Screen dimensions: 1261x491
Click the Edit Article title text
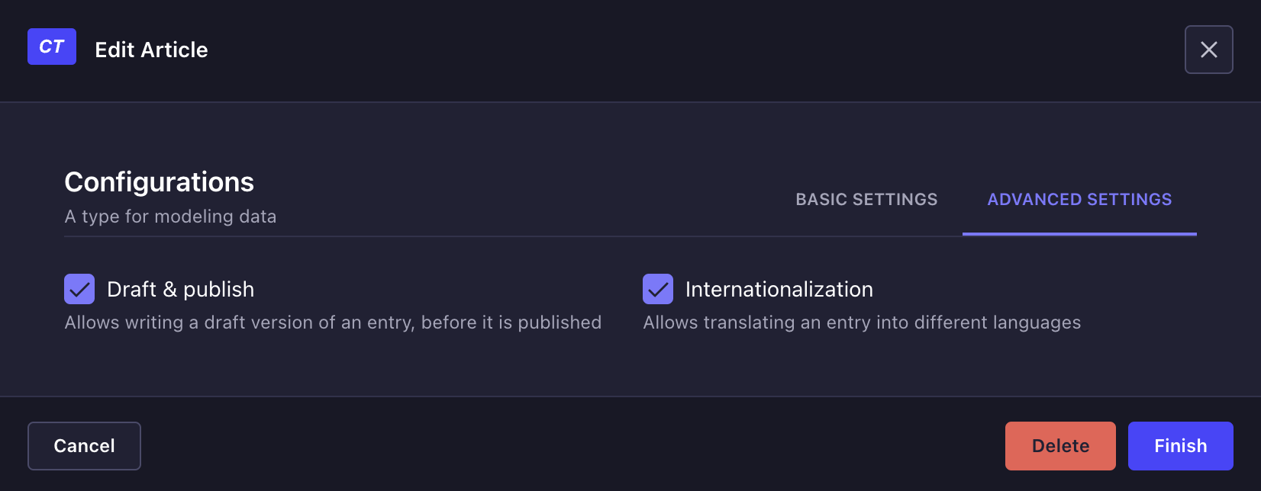pyautogui.click(x=151, y=49)
